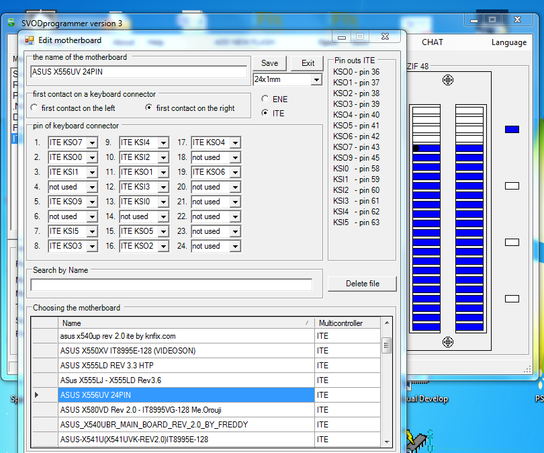Click the row pointer arrow beside ASUS X556UV
The height and width of the screenshot is (453, 544).
36,395
